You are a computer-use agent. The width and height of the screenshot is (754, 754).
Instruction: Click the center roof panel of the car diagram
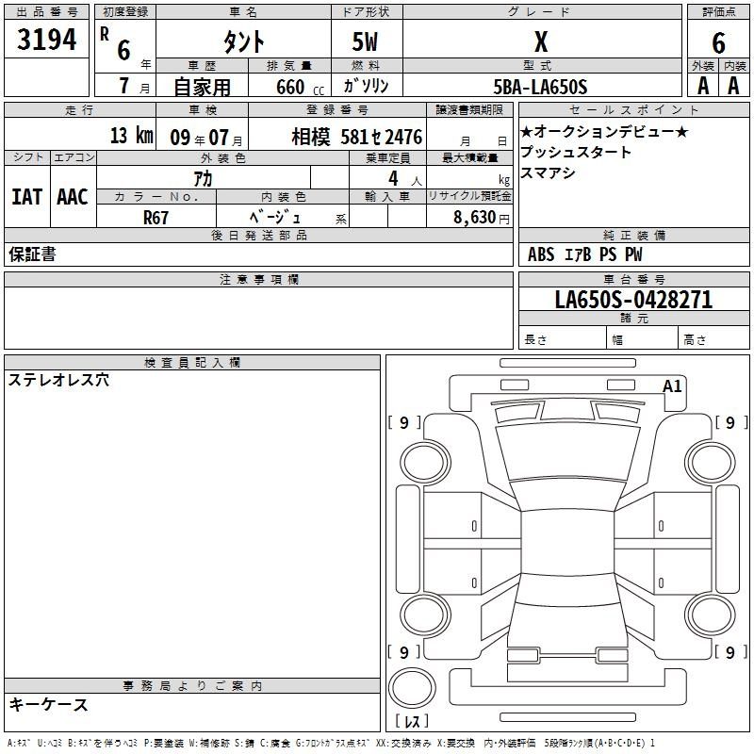click(x=567, y=542)
